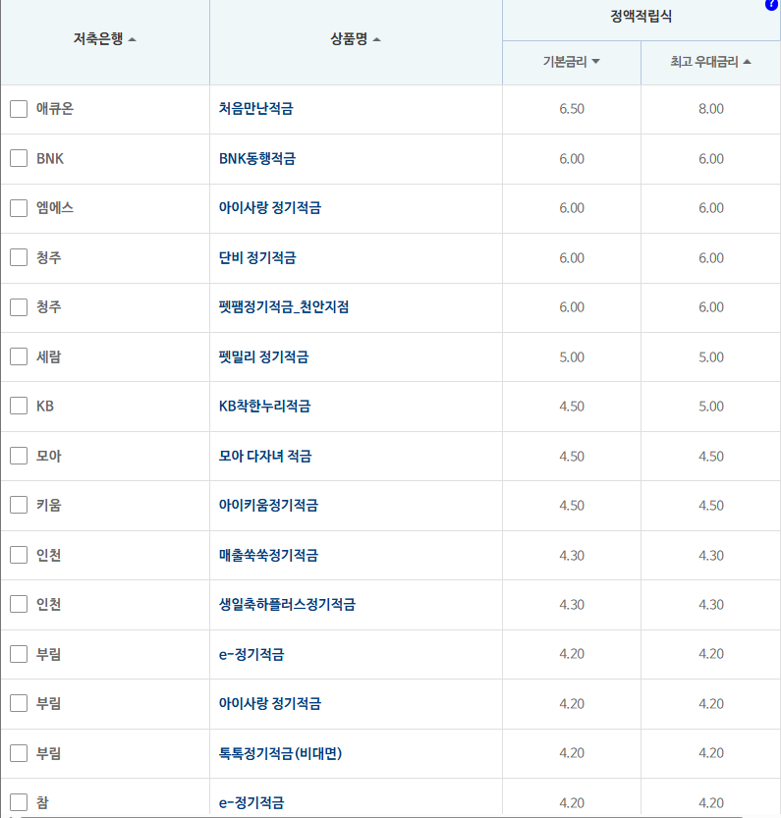
Task: Click the 상품명 column header text
Action: [349, 38]
